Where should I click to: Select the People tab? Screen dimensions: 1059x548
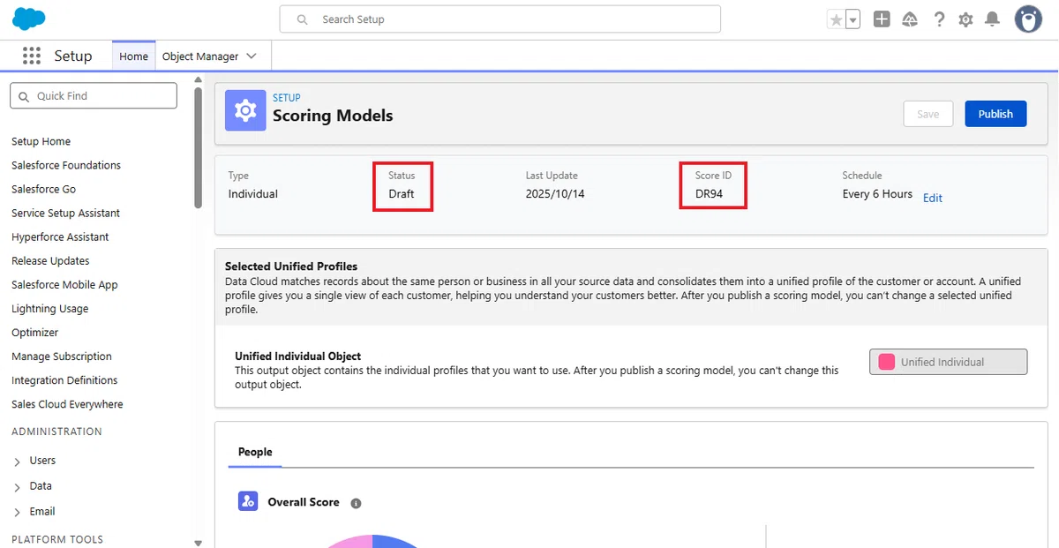point(255,452)
